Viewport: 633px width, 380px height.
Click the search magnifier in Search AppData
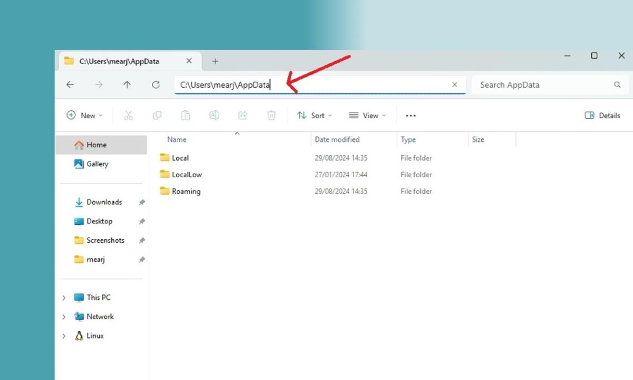click(617, 84)
